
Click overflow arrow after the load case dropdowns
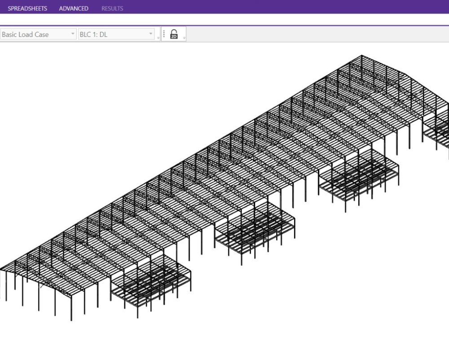158,38
